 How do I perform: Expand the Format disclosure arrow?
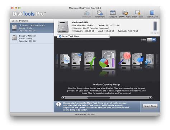72,28
